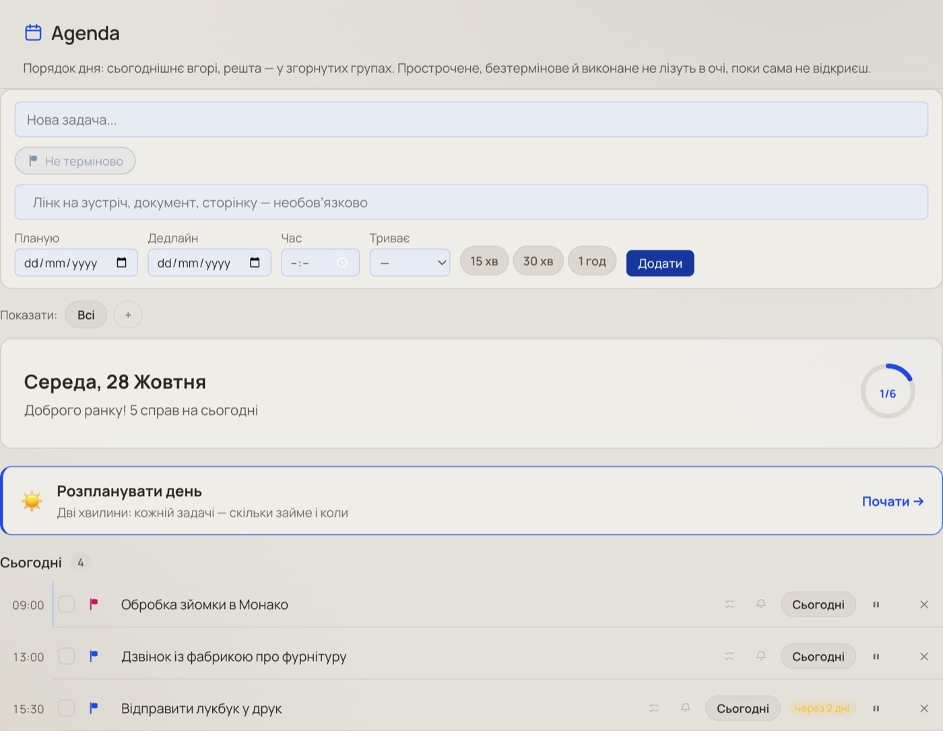
Task: Delete task Відправити лукбук у друк
Action: pos(924,708)
